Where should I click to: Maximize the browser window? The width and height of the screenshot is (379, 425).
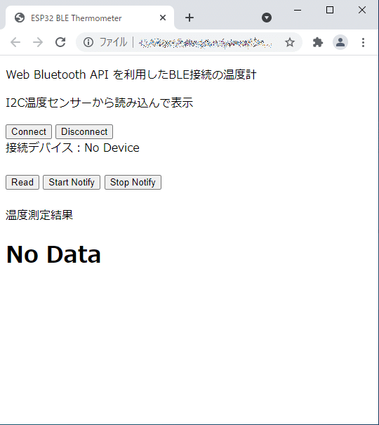pos(330,10)
